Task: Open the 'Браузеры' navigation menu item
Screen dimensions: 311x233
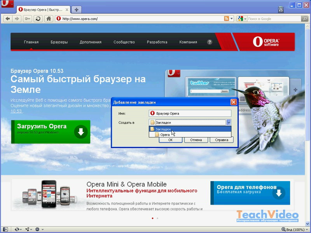Action: (x=59, y=42)
